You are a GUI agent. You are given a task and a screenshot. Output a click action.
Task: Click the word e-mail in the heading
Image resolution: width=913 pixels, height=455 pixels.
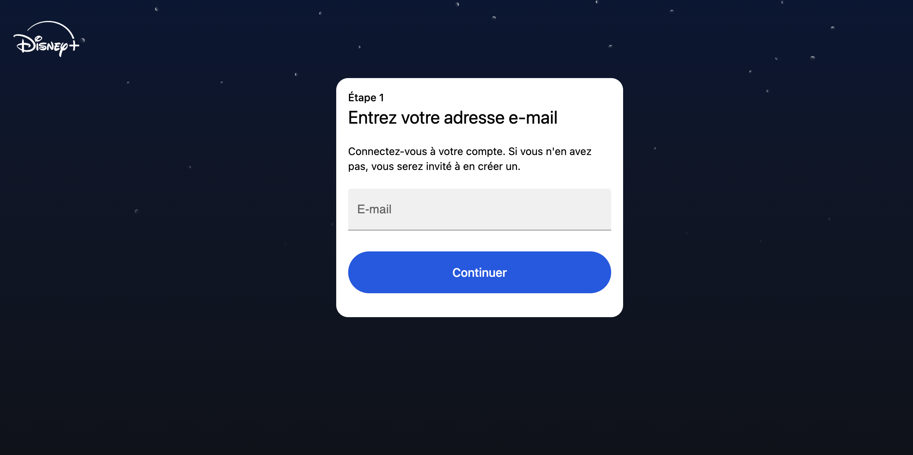pos(533,118)
